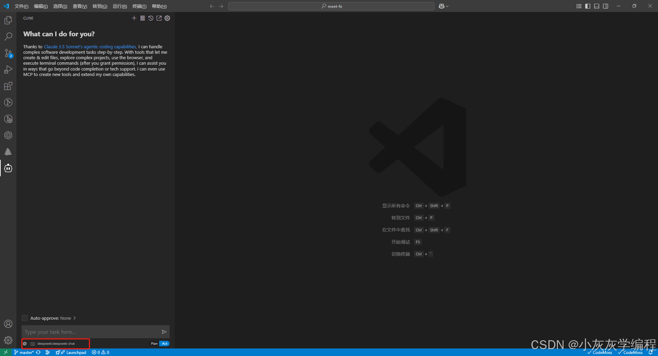Open Cline task history icon
The height and width of the screenshot is (356, 658).
pyautogui.click(x=151, y=18)
